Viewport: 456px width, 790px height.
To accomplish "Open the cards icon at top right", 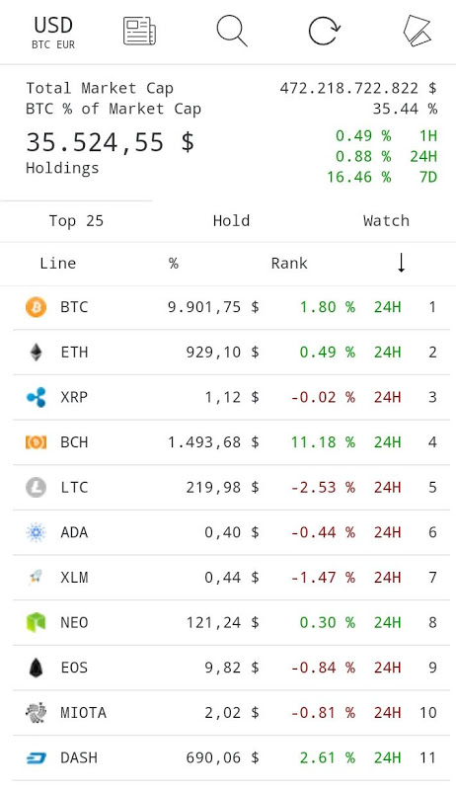I will [x=418, y=32].
